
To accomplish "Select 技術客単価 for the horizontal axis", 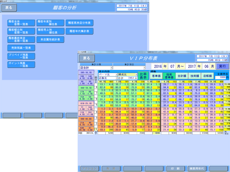I will pyautogui.click(x=169, y=76).
